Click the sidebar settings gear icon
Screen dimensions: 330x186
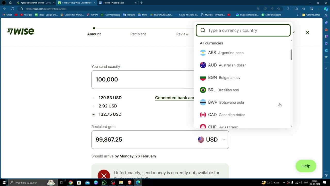tap(326, 175)
